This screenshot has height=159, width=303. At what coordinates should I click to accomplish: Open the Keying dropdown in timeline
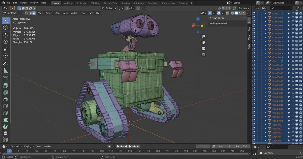(29, 146)
